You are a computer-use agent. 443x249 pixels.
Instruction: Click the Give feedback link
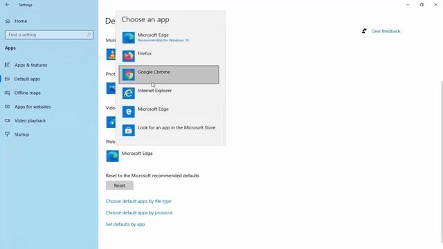(x=386, y=31)
